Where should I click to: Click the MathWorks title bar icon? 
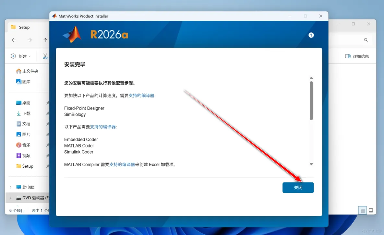coord(54,16)
